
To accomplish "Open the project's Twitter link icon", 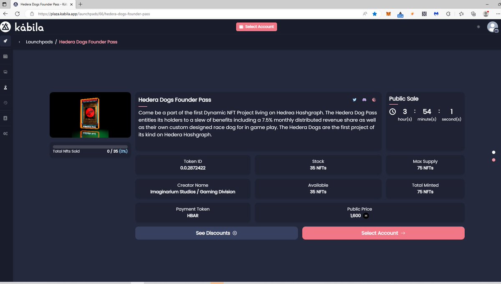I will [x=354, y=100].
